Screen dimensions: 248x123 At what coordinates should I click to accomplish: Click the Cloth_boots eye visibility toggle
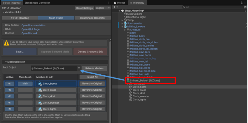(x=10, y=83)
